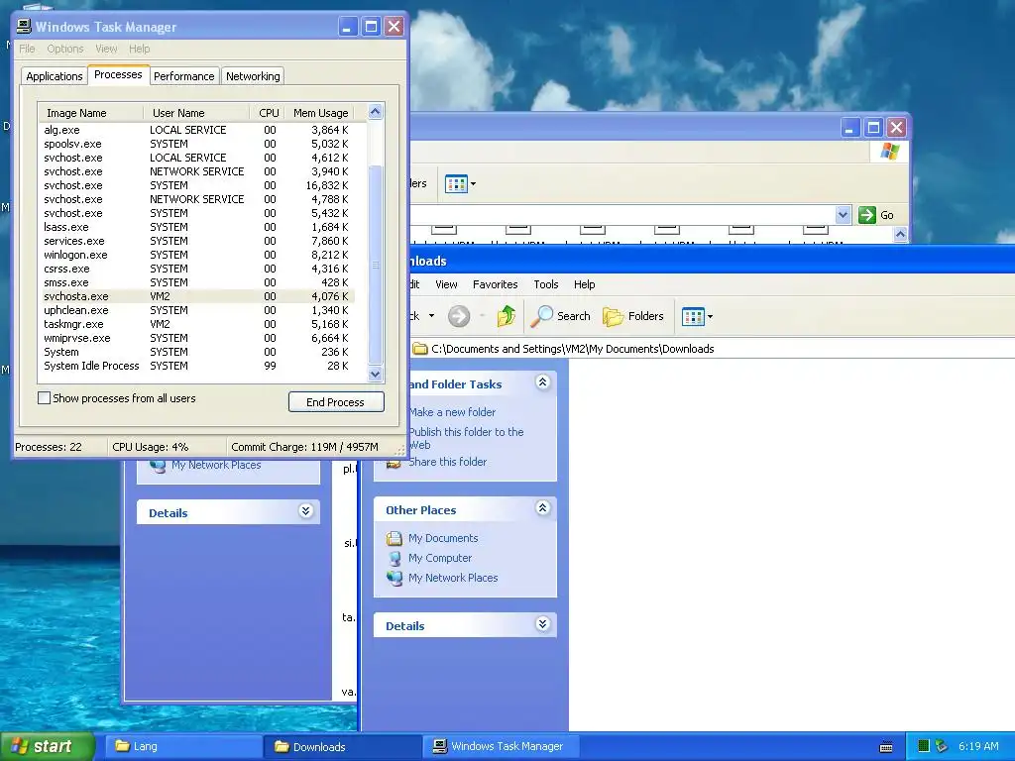Screen dimensions: 1015x761
Task: Open the Views dropdown arrow in the middle window
Action: click(473, 183)
